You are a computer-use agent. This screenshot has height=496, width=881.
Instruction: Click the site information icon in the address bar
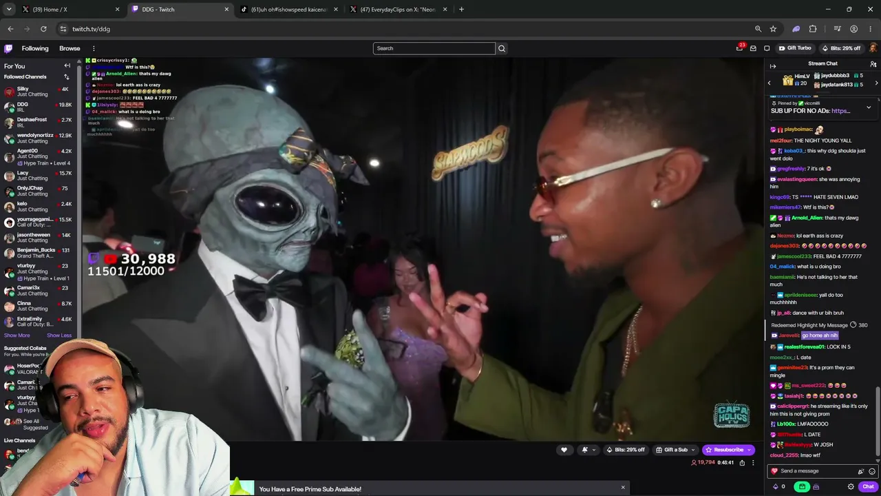63,29
